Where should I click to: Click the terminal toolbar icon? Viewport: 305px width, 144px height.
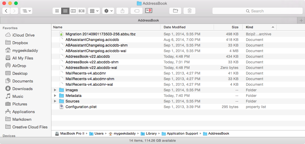149,11
